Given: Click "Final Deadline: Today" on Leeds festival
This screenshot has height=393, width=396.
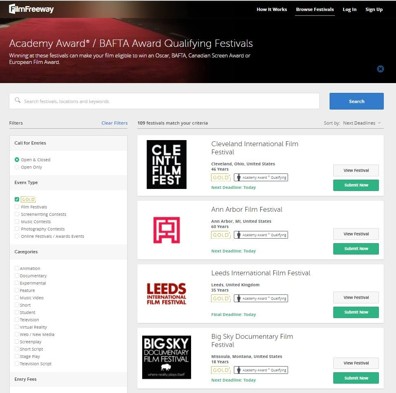Looking at the screenshot, I should pos(233,314).
